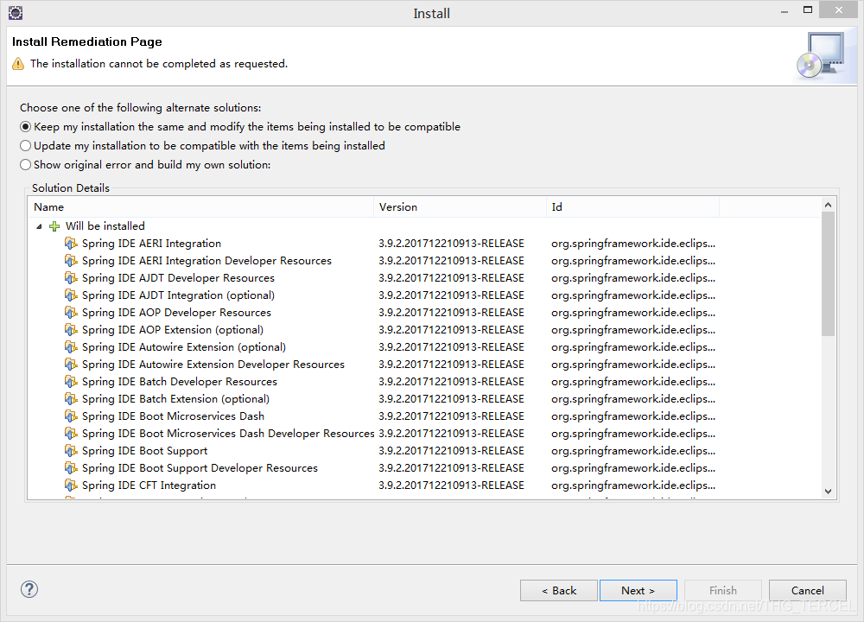Select Spring IDE Autowire Extension (optional) row
Viewport: 864px width, 622px height.
[x=184, y=346]
